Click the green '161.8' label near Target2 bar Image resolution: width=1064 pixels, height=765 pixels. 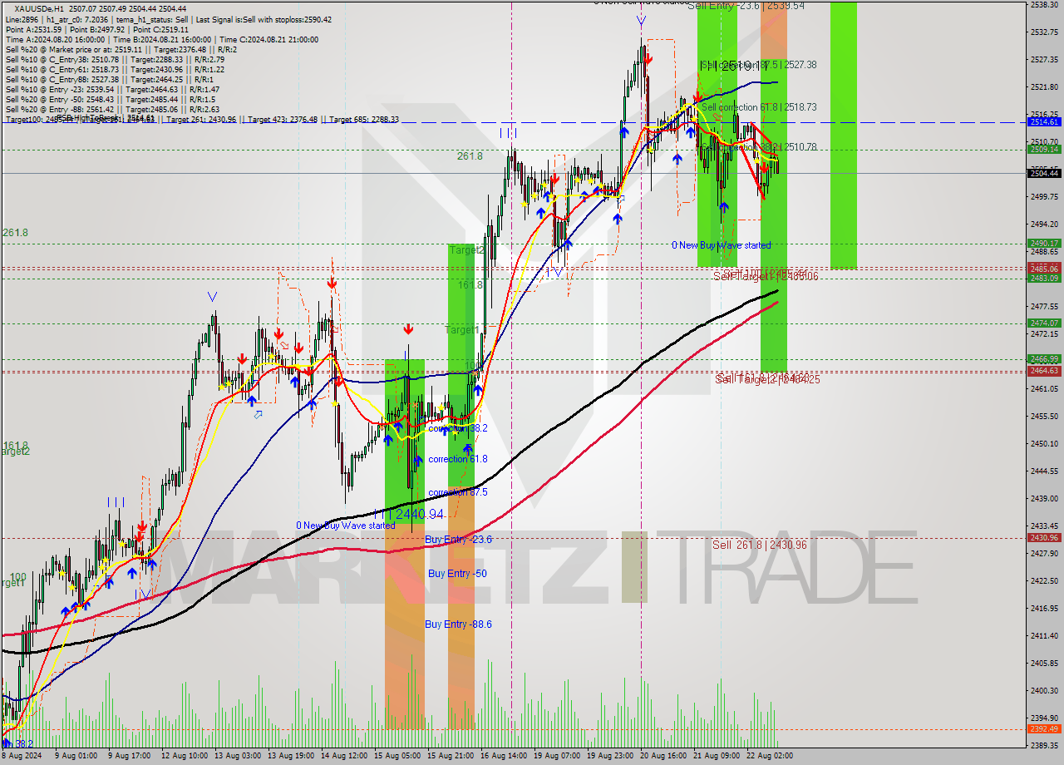click(470, 284)
